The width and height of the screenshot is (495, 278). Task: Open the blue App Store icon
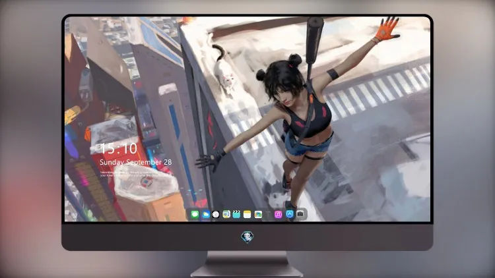290,214
